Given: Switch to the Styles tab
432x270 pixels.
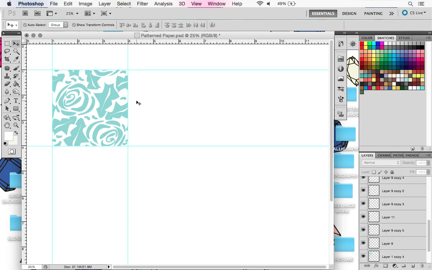Looking at the screenshot, I should pos(404,38).
